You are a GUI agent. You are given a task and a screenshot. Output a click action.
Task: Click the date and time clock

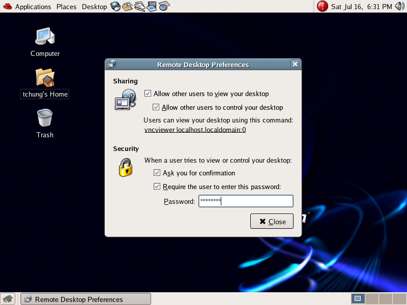361,7
